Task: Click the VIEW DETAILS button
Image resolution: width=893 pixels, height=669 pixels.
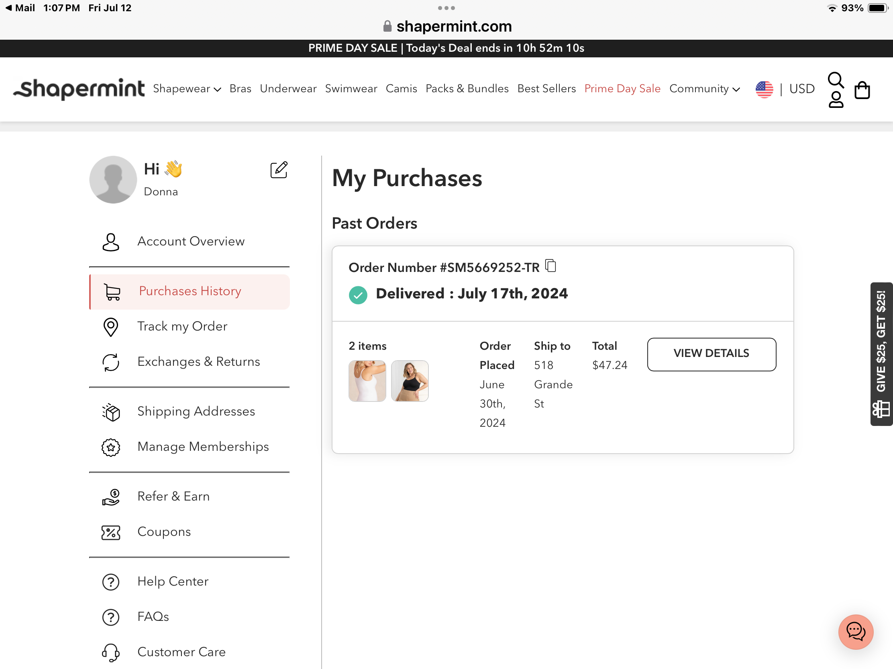Action: point(711,354)
